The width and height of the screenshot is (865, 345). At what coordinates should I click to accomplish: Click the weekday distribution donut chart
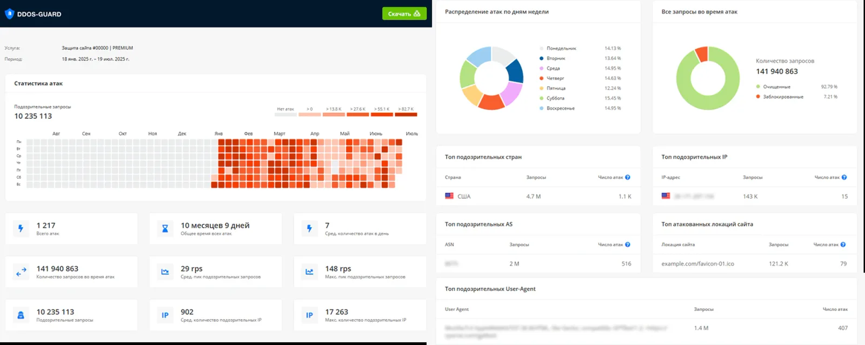(491, 78)
